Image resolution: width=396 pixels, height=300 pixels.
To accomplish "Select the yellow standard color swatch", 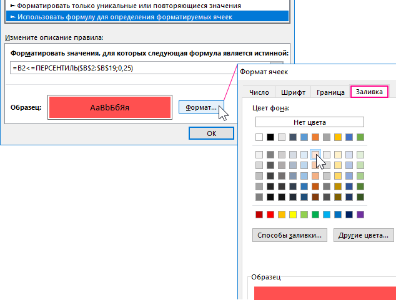I will point(293,215).
